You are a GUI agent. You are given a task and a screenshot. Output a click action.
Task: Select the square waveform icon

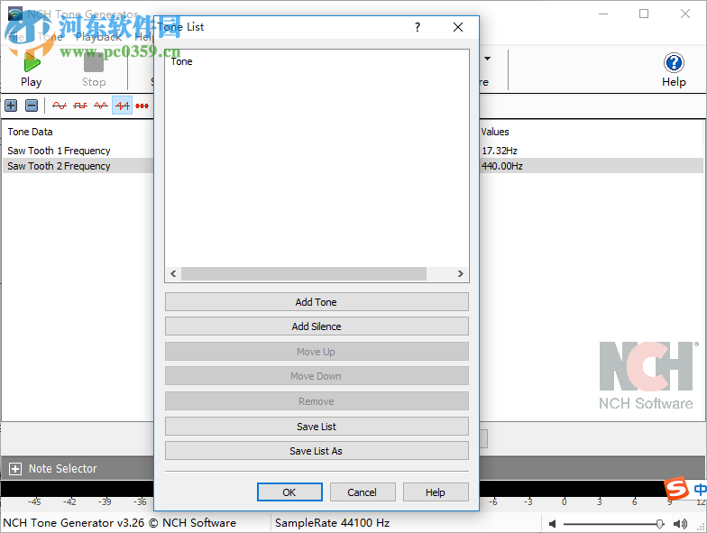click(80, 106)
